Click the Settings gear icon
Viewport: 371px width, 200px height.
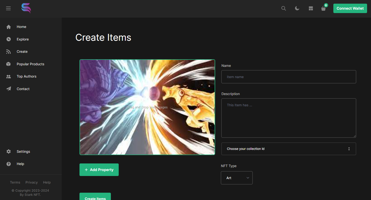9,151
